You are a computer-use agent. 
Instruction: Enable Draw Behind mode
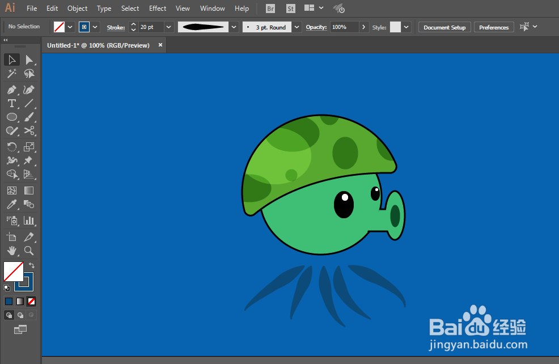(20, 315)
